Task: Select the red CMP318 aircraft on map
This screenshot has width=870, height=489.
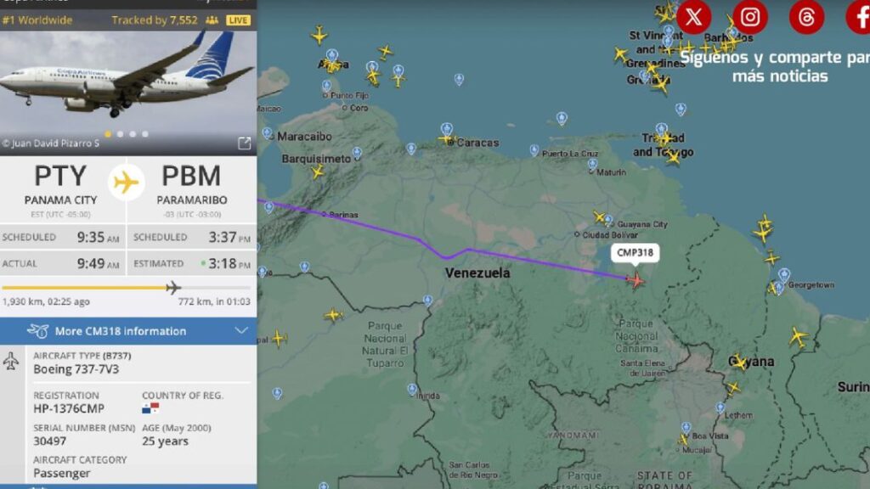Action: 636,280
